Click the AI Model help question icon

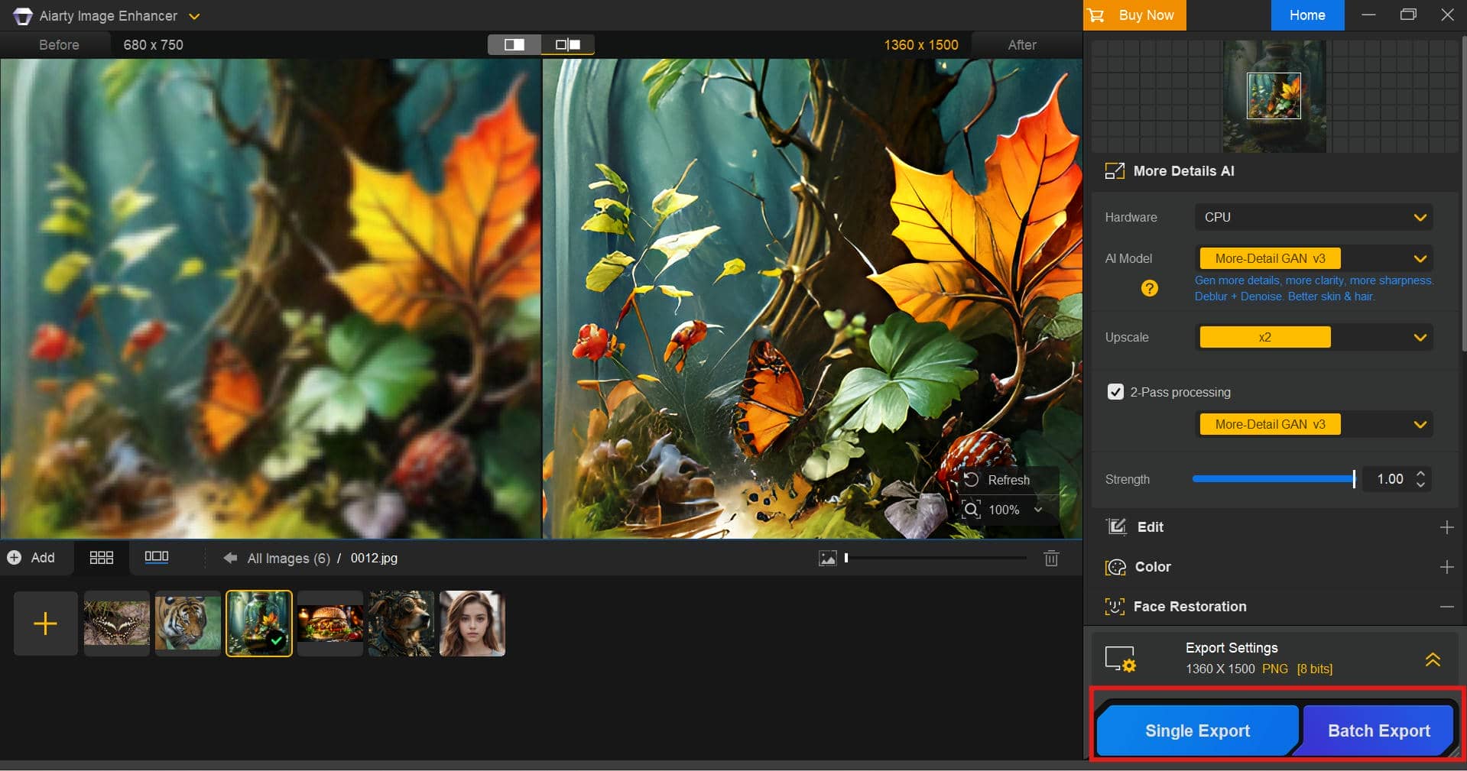1149,288
